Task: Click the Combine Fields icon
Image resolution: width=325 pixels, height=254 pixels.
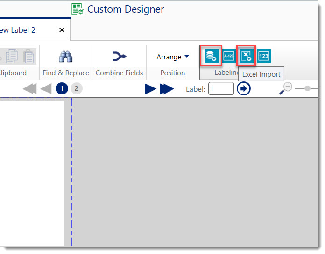Action: [119, 57]
